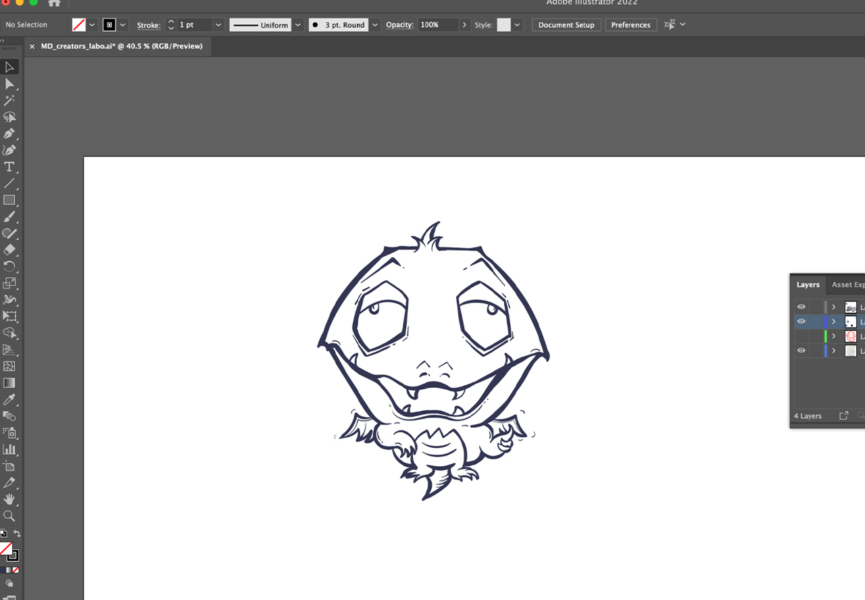865x600 pixels.
Task: Select the MD_creators_labo.ai document tab
Action: 122,46
